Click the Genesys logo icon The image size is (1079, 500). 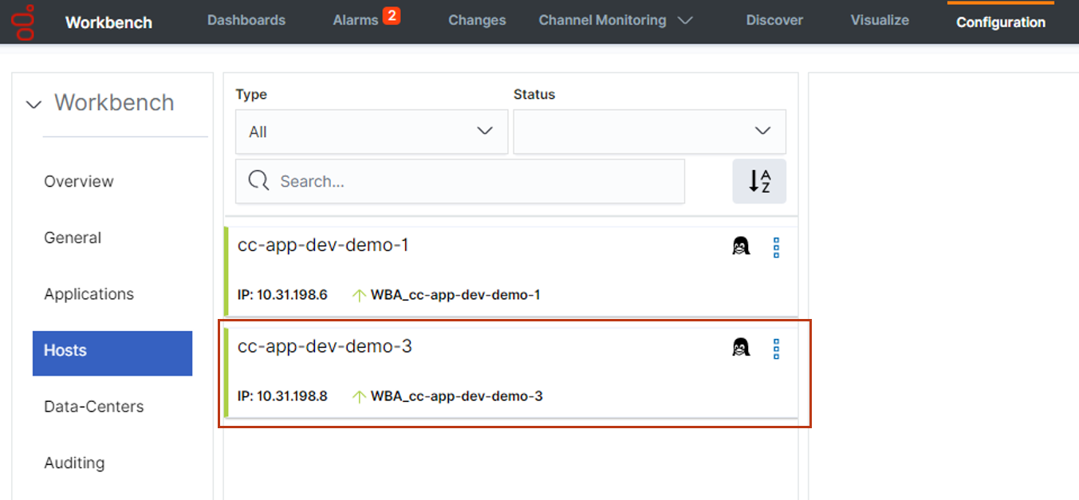(x=26, y=22)
